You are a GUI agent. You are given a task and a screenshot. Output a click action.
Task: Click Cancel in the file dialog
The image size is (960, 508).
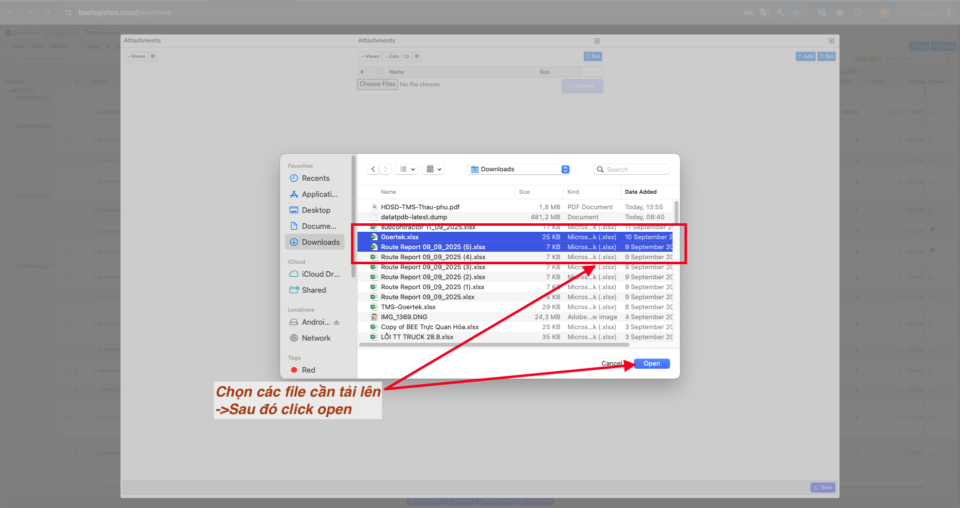[611, 364]
